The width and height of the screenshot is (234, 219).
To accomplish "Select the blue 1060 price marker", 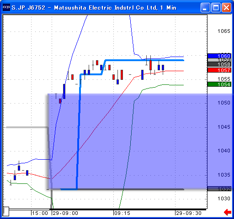I will tap(219, 56).
